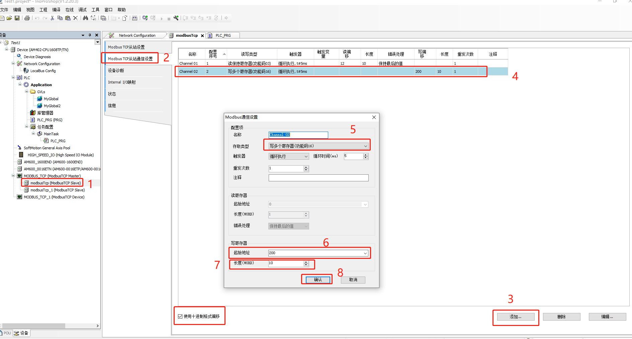This screenshot has height=339, width=632.
Task: Click the Print toolbar icon
Action: point(27,18)
